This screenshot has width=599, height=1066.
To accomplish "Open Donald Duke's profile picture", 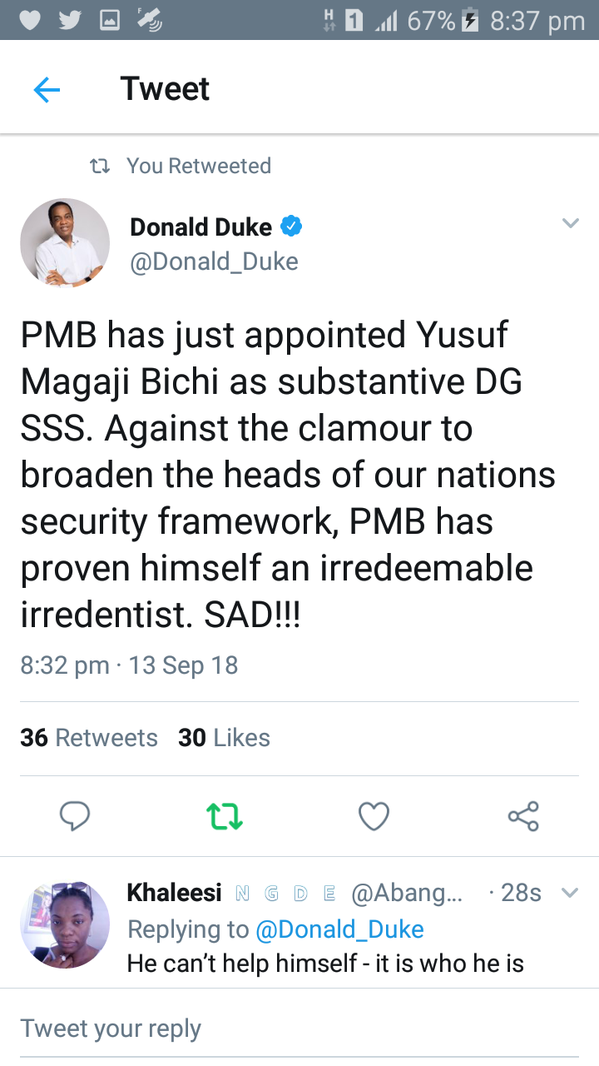I will click(65, 242).
